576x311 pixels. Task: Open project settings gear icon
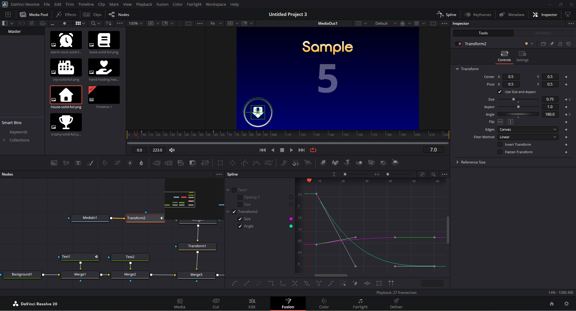tap(566, 303)
